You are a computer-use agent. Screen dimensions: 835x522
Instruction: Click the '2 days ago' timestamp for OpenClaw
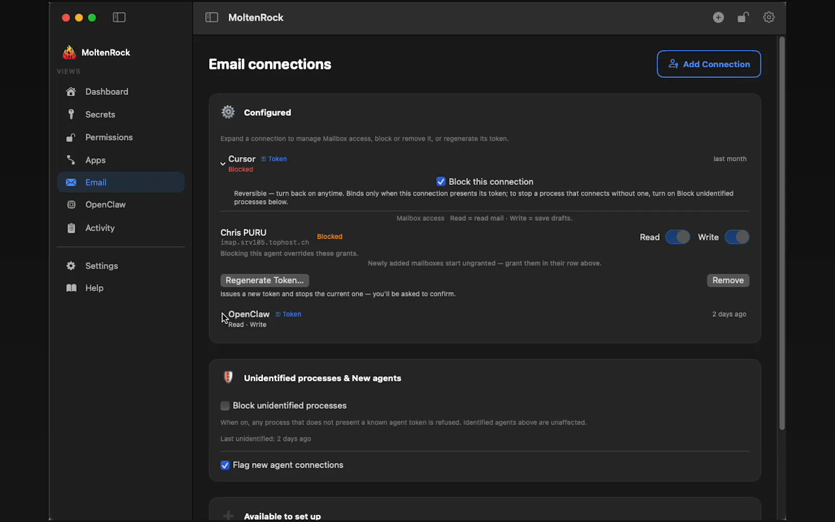coord(729,314)
